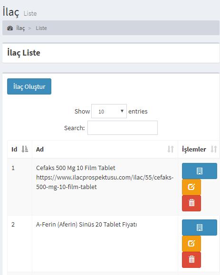Sort by the Id column header label
The width and height of the screenshot is (220, 275).
coord(14,150)
